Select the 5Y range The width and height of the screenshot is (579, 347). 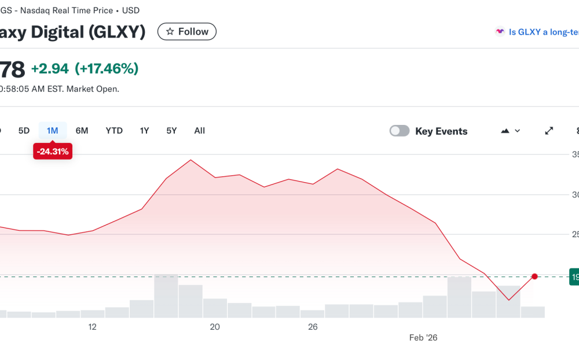(x=171, y=131)
